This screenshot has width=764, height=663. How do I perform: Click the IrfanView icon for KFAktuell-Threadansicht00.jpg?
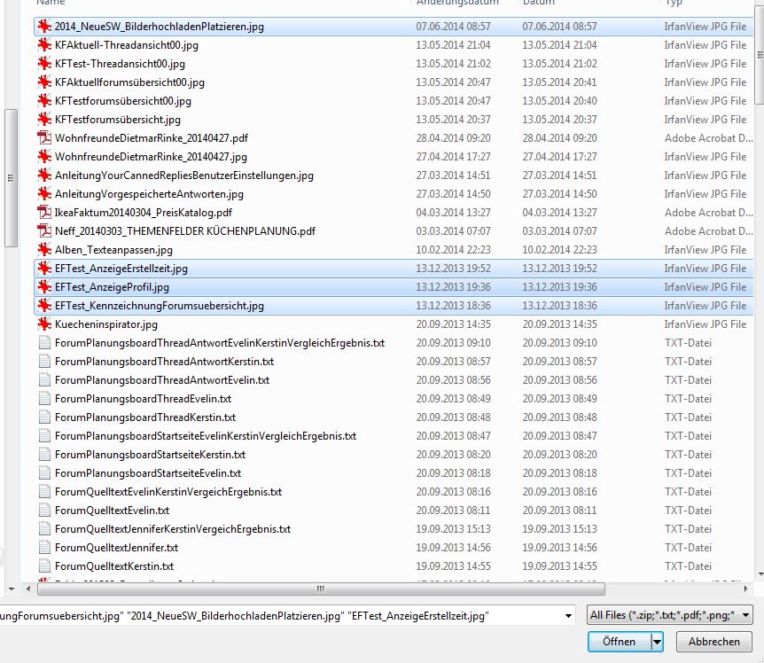pyautogui.click(x=44, y=45)
